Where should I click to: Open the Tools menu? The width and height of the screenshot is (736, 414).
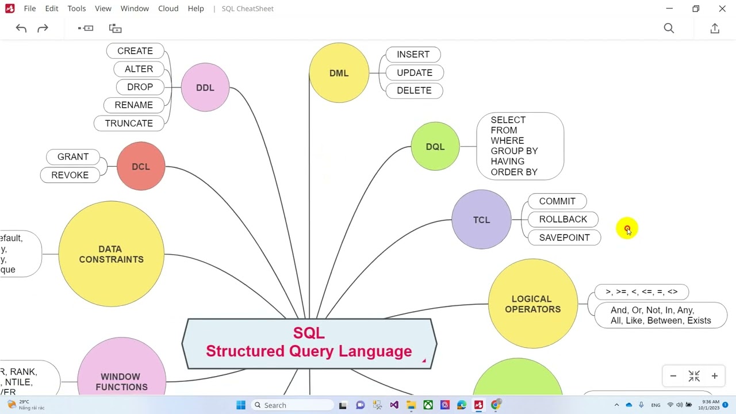tap(76, 9)
